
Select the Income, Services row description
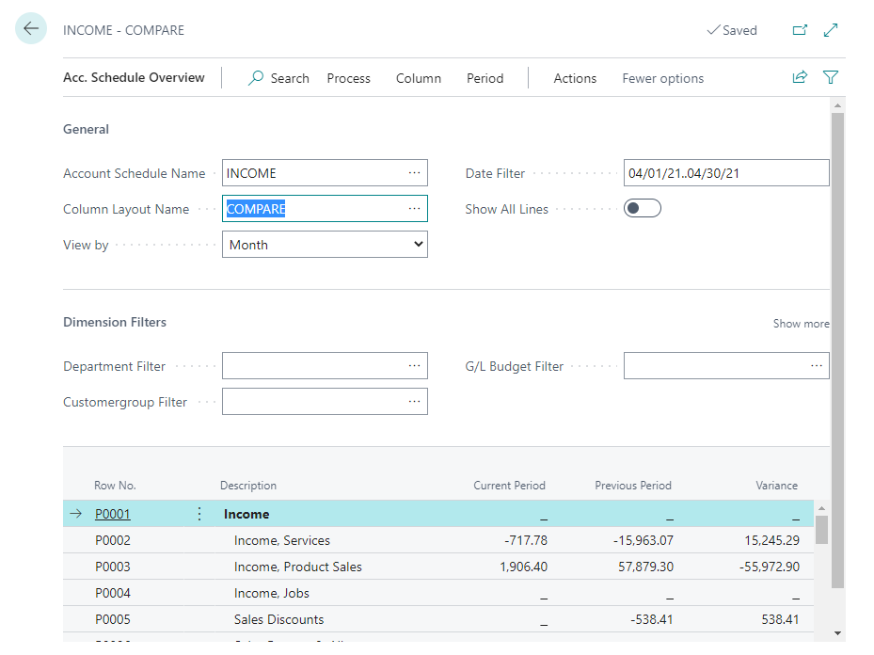pyautogui.click(x=282, y=540)
